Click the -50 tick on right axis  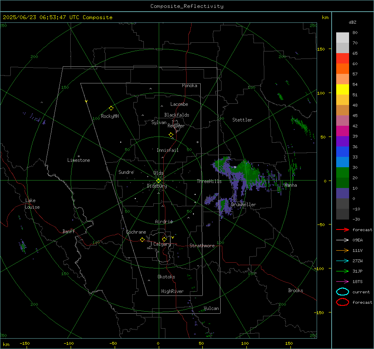click(321, 225)
